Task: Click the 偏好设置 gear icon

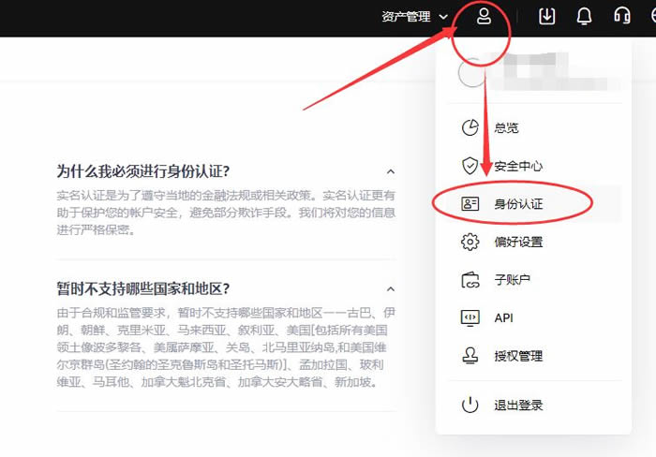Action: [x=470, y=243]
